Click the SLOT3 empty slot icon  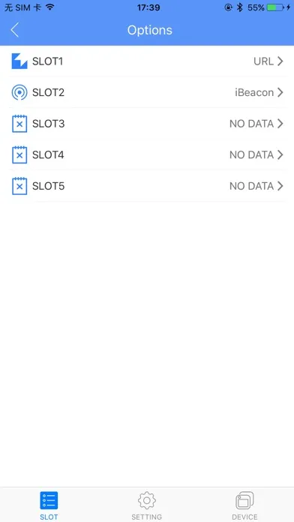point(19,124)
